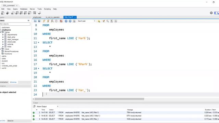Viewport: 219px width, 123px height.
Task: Open a script file in this editor
Action: (35, 21)
